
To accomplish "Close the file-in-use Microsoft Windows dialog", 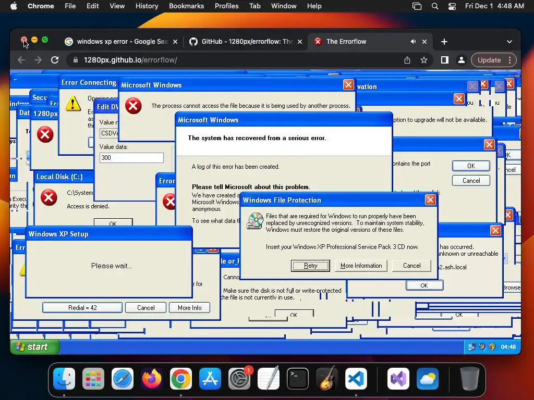I will [348, 84].
